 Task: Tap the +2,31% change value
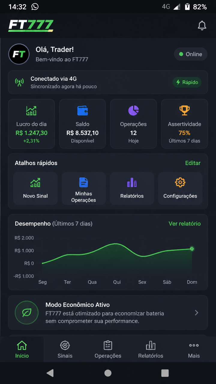click(31, 141)
